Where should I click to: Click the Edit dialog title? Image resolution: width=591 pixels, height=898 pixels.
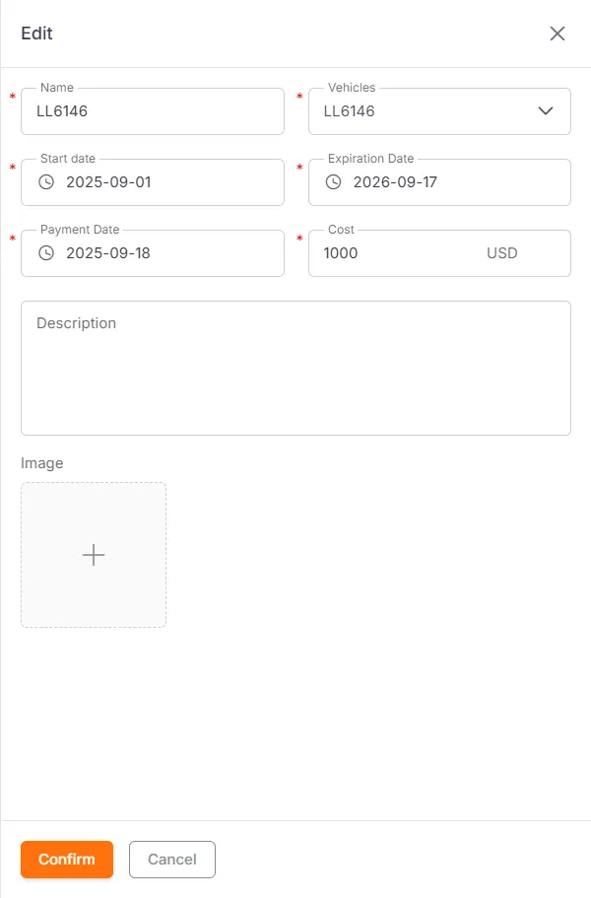pos(37,33)
